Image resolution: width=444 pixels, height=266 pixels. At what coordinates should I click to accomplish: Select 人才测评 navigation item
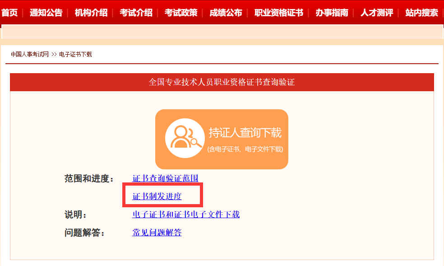[377, 13]
